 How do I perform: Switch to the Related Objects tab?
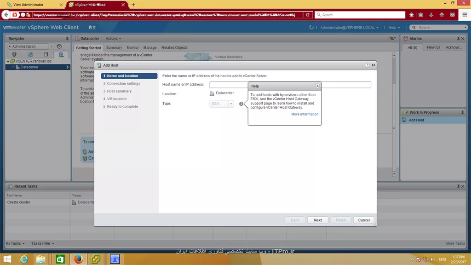tap(174, 47)
